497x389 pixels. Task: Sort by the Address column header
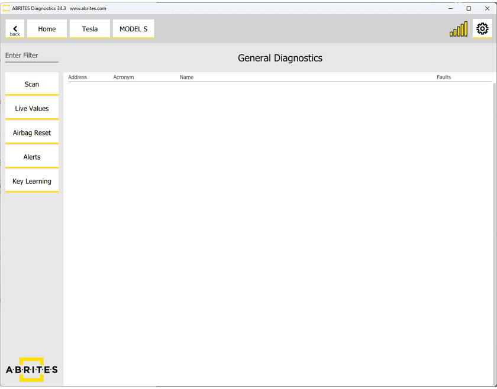coord(78,77)
